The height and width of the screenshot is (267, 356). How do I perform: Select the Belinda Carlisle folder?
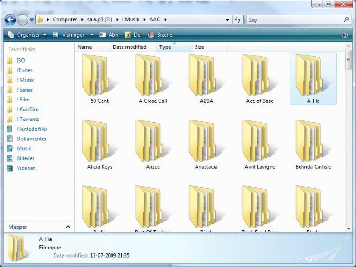click(313, 145)
